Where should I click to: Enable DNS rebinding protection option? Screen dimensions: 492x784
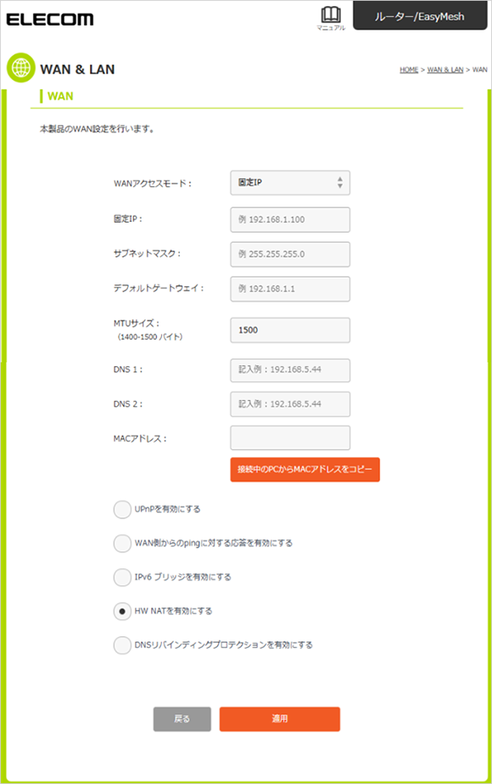[122, 645]
